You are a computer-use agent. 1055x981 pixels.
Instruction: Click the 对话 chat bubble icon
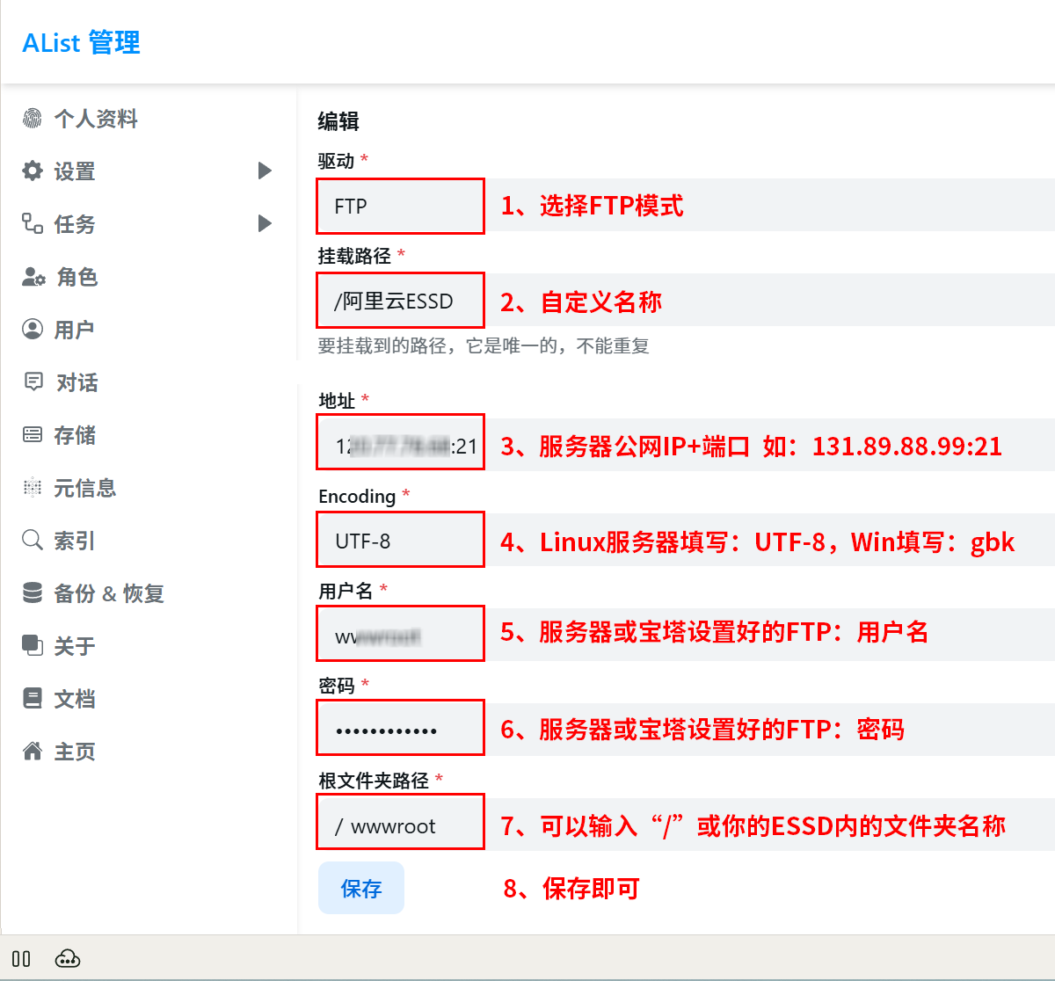[x=33, y=381]
